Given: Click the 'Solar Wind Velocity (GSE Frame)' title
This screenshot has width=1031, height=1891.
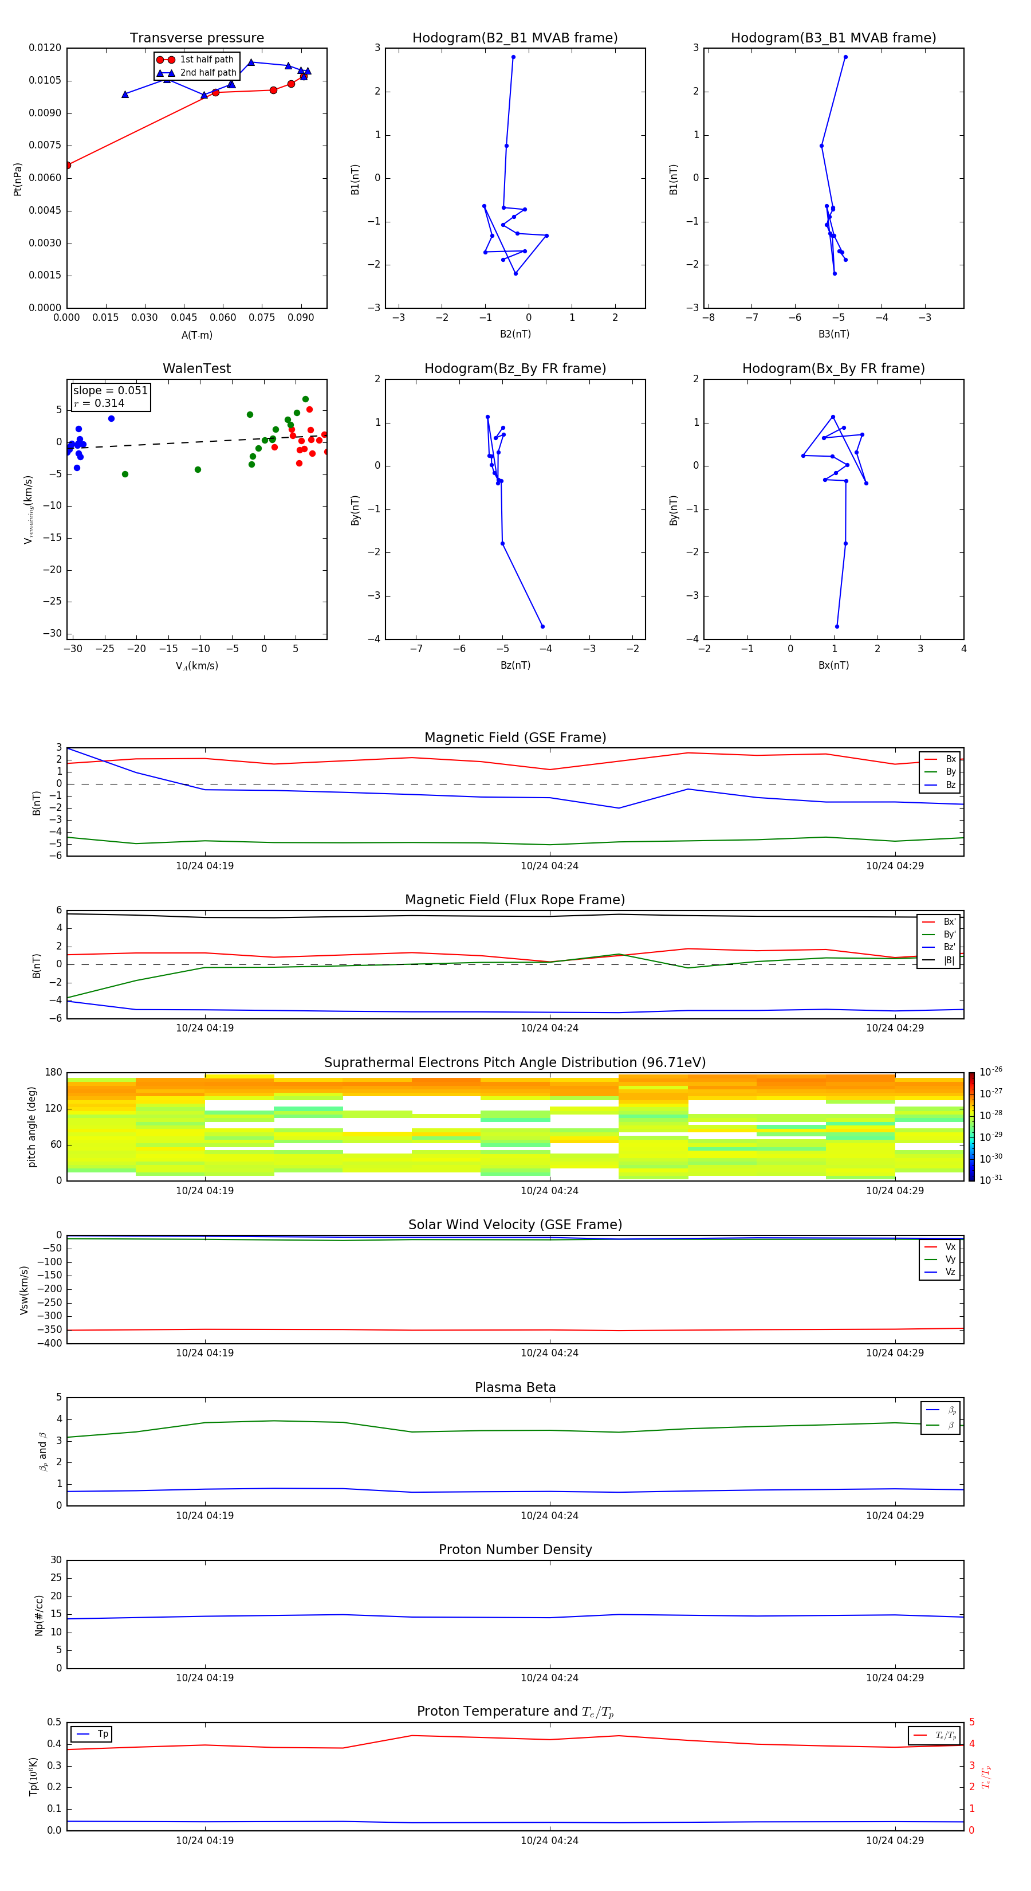Looking at the screenshot, I should 515,1225.
